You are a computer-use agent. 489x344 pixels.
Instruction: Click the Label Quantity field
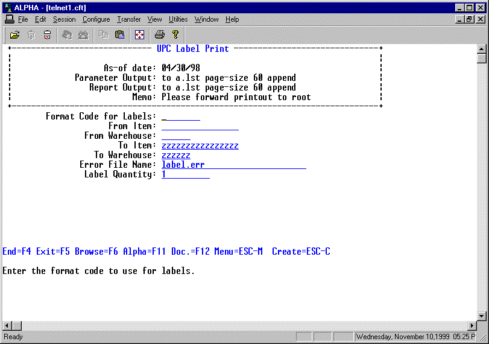click(x=185, y=174)
